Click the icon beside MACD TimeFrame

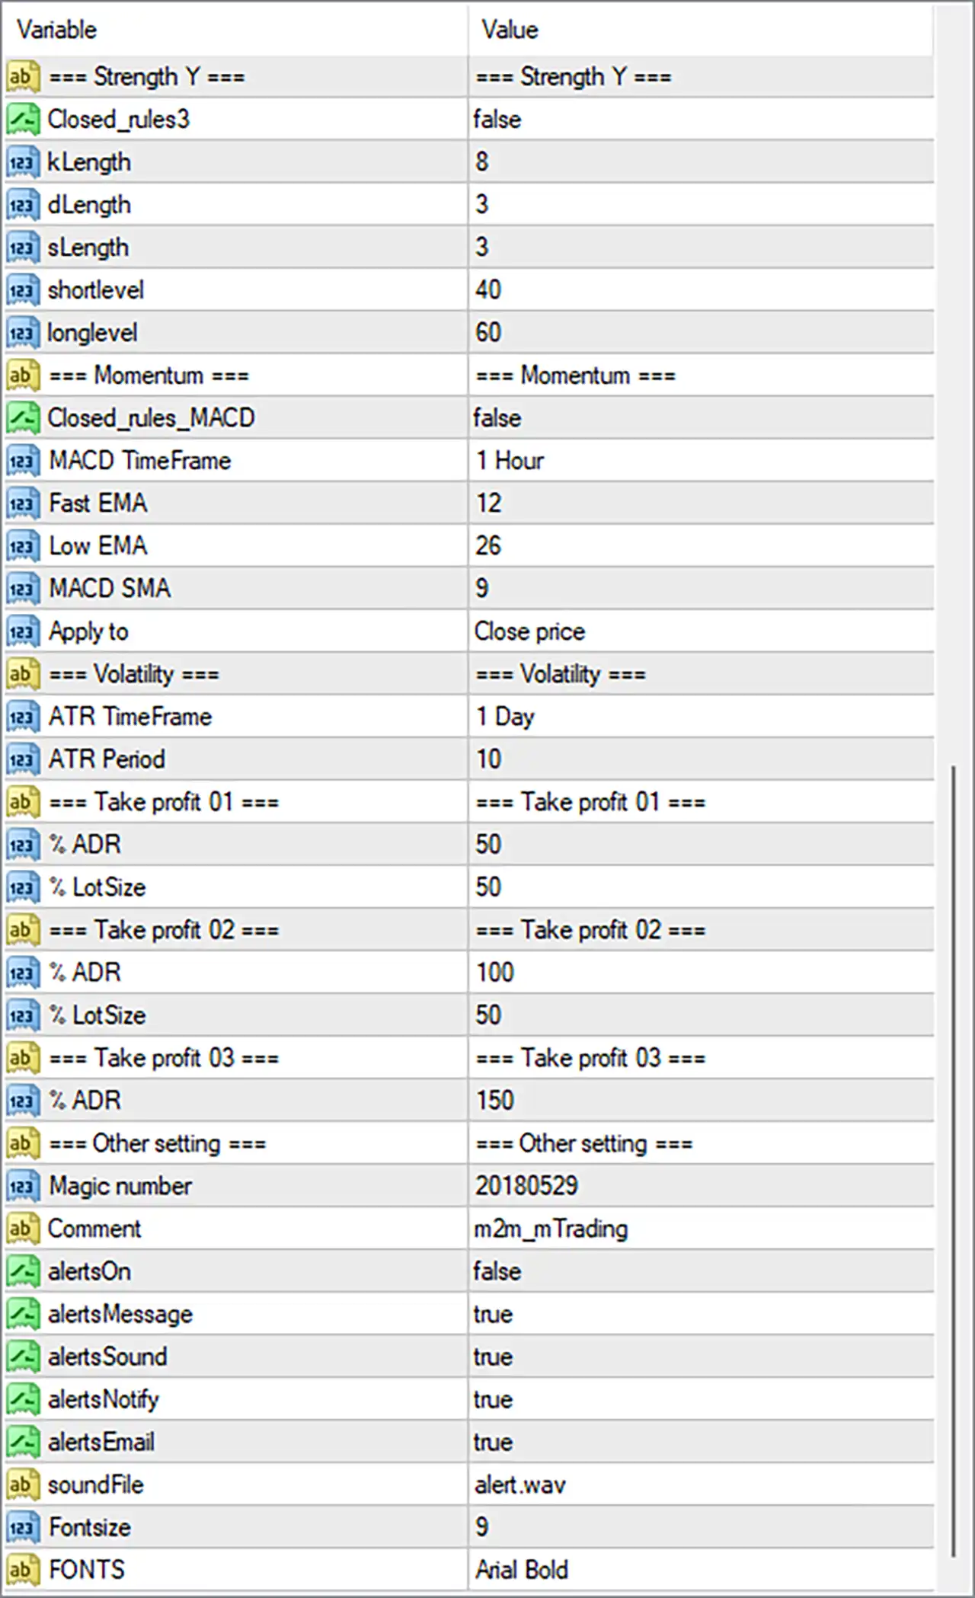point(23,461)
